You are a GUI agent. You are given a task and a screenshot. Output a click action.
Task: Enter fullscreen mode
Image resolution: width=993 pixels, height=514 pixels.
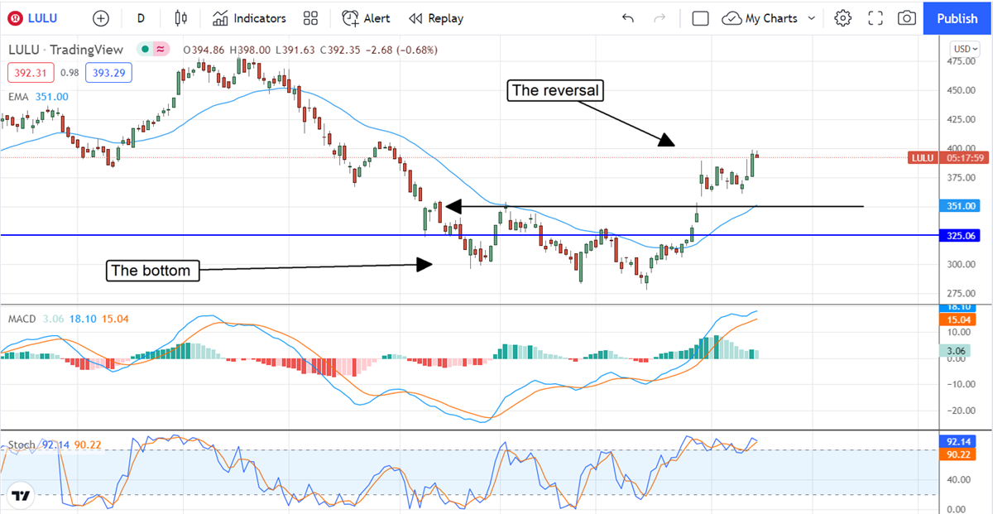click(875, 18)
